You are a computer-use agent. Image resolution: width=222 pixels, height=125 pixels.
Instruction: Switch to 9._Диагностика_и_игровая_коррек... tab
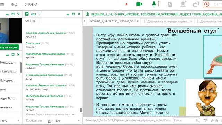166,22
